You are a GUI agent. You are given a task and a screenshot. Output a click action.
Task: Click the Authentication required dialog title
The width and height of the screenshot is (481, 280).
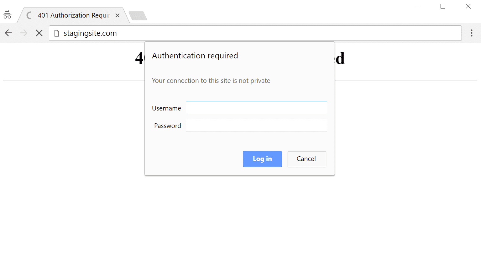point(195,56)
